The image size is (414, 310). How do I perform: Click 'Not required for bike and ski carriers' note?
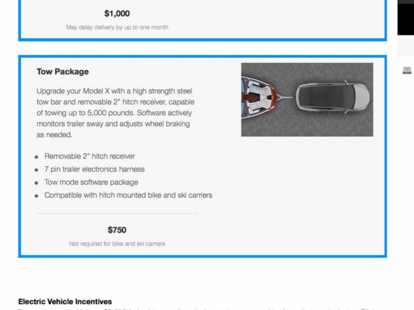coord(117,244)
